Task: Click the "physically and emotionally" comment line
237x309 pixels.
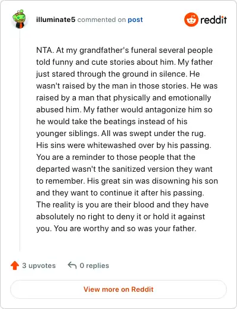Action: click(124, 97)
